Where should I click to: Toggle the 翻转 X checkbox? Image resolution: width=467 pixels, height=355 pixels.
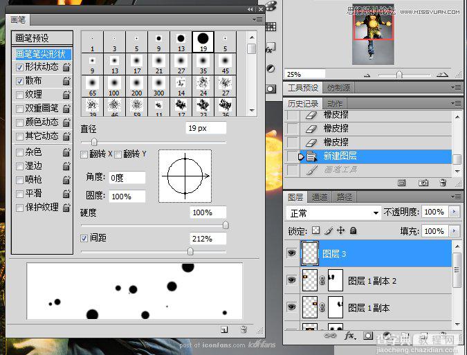(x=84, y=154)
